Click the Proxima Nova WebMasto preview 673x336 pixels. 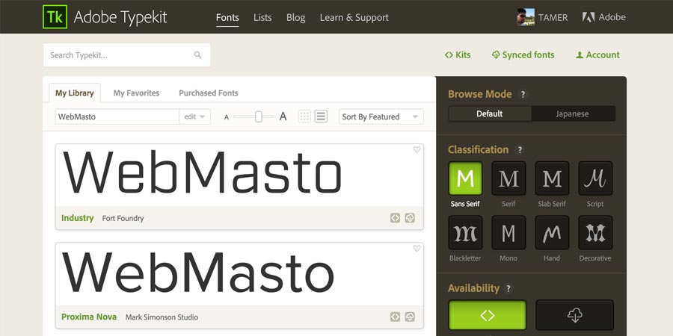[198, 272]
